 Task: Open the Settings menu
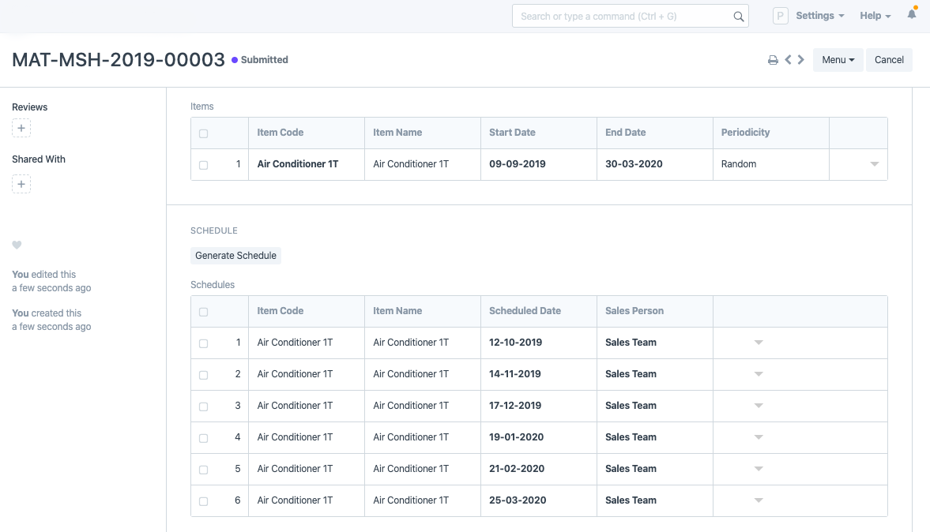click(x=819, y=16)
